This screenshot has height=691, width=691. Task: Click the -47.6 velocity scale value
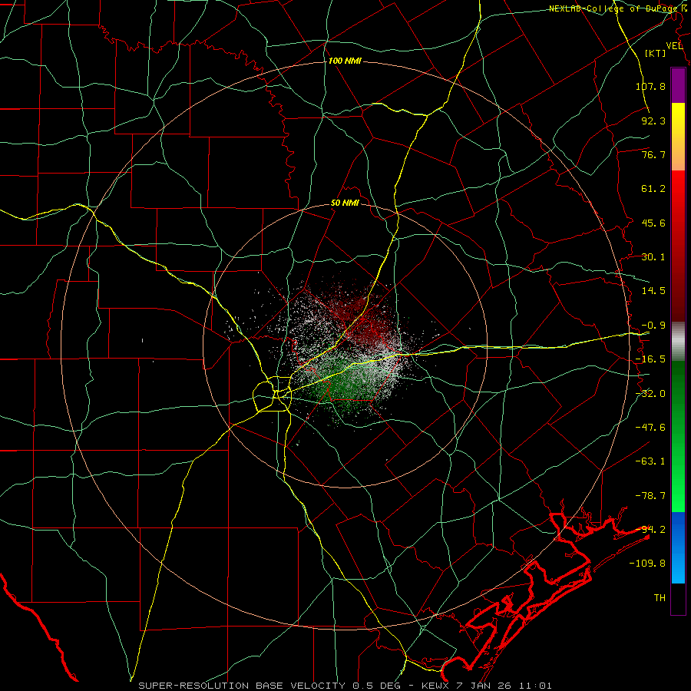point(650,428)
